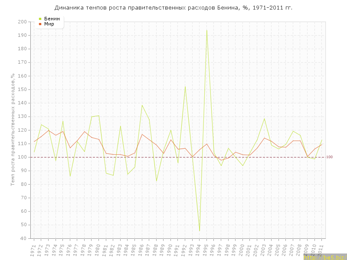
Task: Select Benin's 2003 peak near 128
Action: pos(264,118)
